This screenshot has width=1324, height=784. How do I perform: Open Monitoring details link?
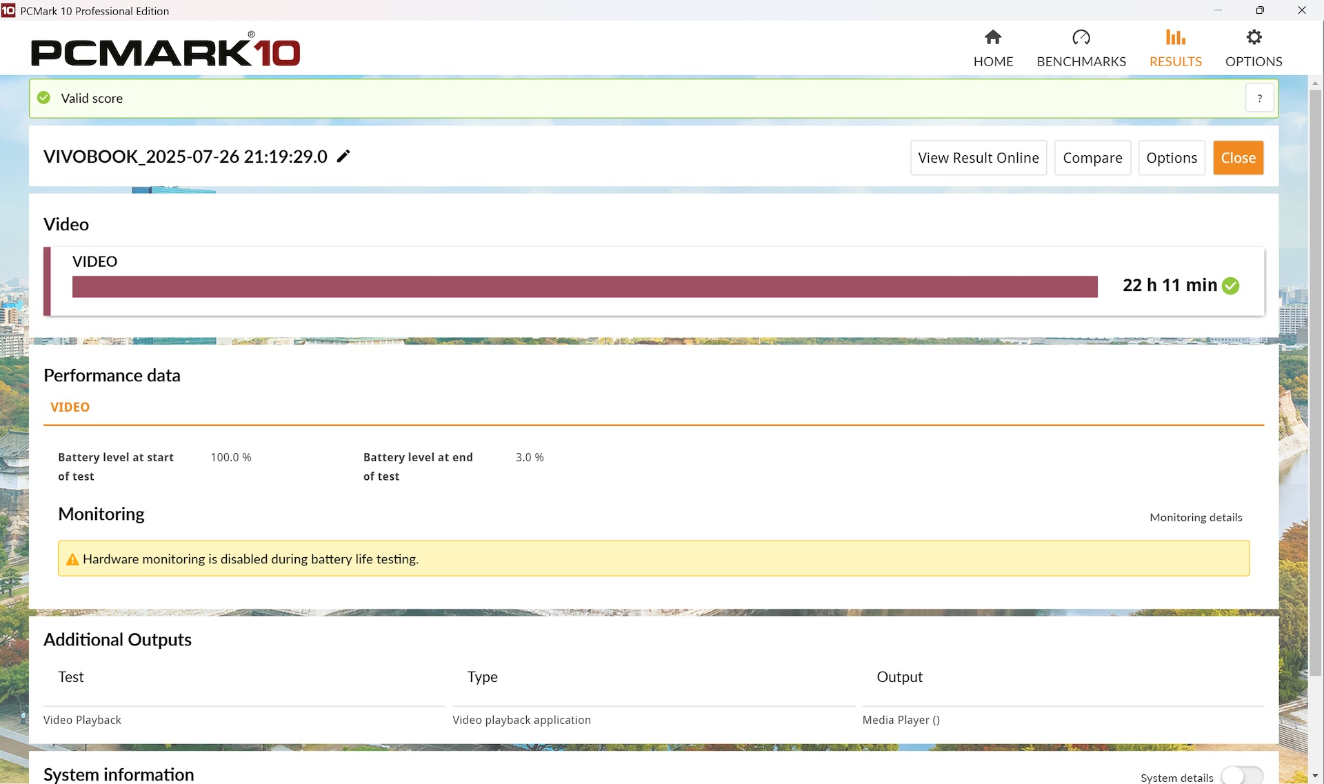(1196, 517)
